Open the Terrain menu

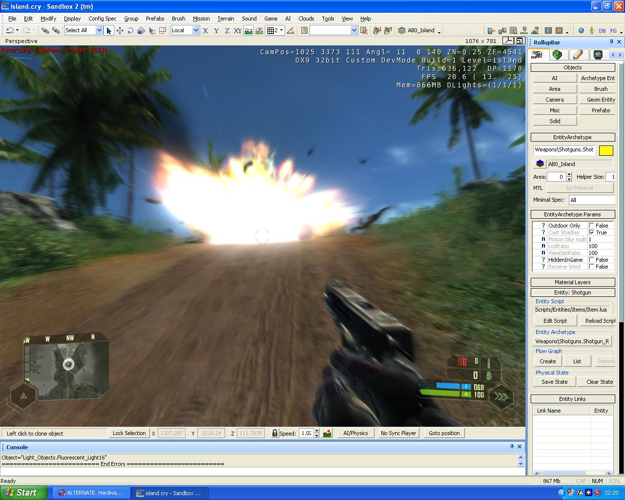226,19
